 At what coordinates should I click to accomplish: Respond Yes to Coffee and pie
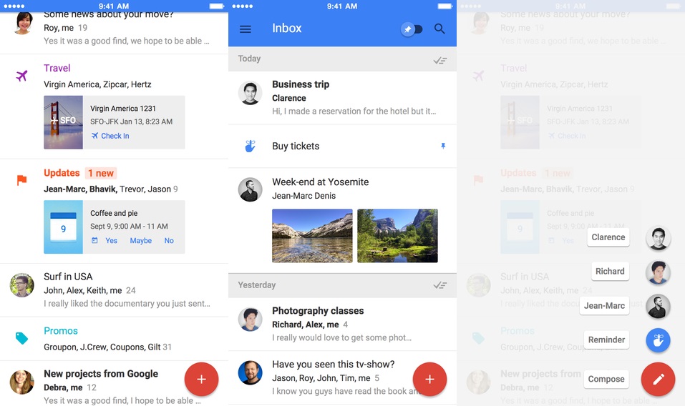pyautogui.click(x=111, y=241)
